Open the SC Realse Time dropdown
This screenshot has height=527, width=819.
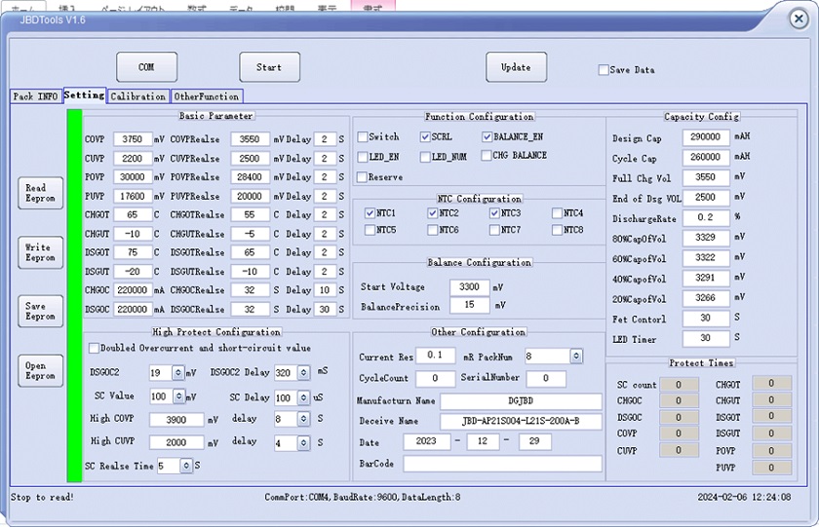click(x=186, y=465)
